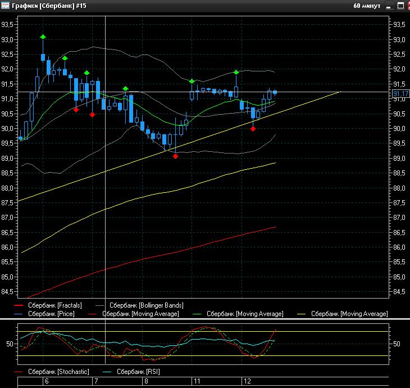
Task: Minimize the Графики [Сбербанк] #15 window
Action: click(389, 6)
